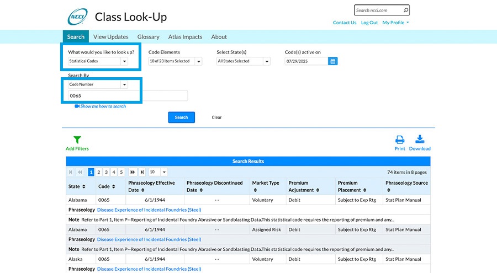Open the About tab
The height and width of the screenshot is (273, 497).
pos(219,37)
